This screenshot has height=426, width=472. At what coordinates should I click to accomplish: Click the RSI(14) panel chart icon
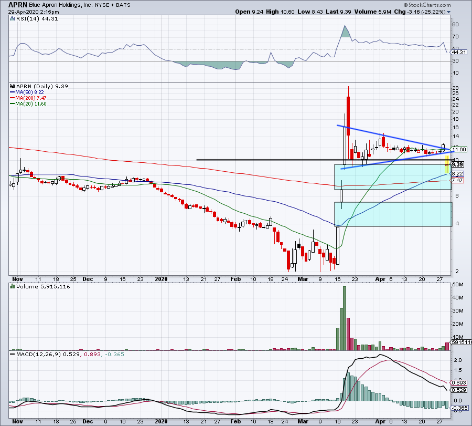coord(12,19)
